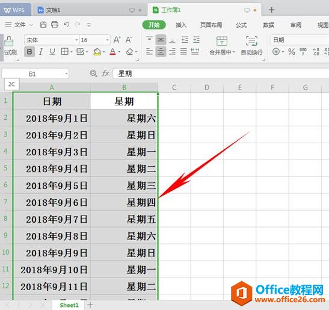Screen dimensions: 329x310
Task: Click the red font color A icon
Action: tap(112, 52)
